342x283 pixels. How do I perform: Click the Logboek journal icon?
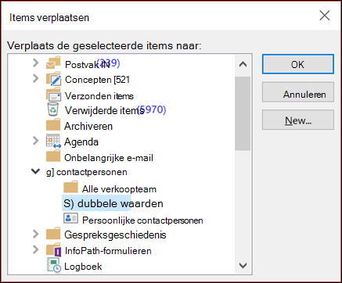coord(54,265)
